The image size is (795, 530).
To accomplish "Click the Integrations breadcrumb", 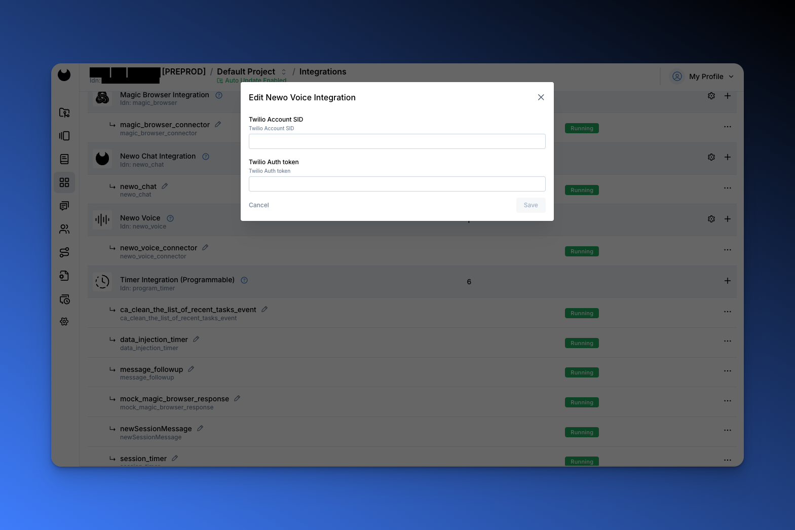I will (323, 71).
